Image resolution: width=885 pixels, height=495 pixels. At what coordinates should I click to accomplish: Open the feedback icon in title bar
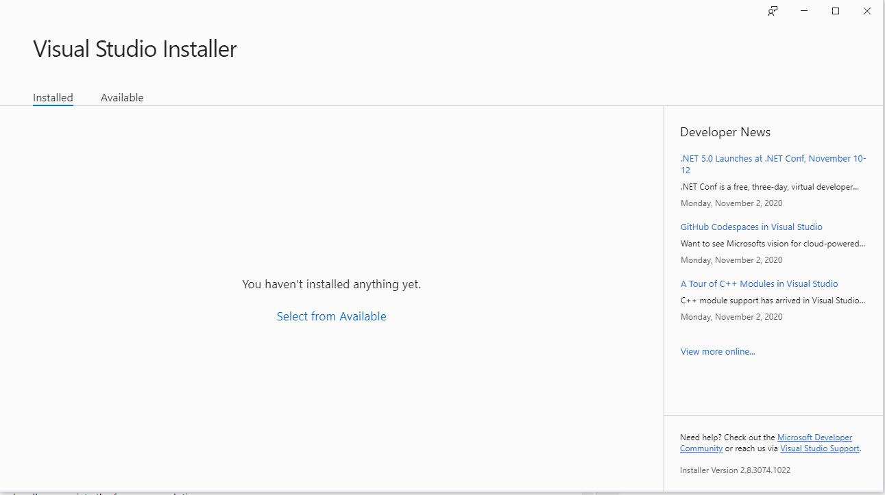(773, 11)
